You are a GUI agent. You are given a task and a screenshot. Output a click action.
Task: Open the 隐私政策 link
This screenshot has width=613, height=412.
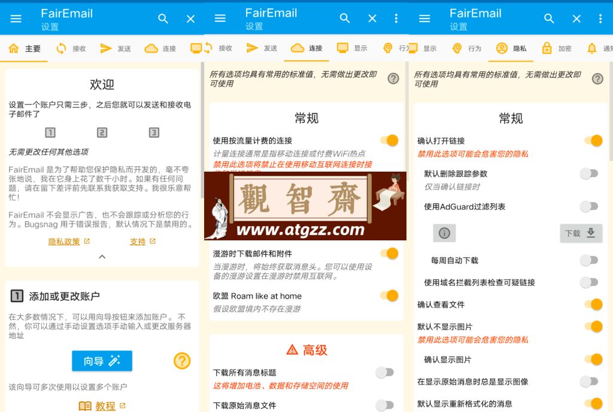click(x=68, y=242)
